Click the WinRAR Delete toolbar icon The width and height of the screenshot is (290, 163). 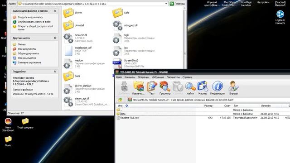pyautogui.click(x=178, y=88)
